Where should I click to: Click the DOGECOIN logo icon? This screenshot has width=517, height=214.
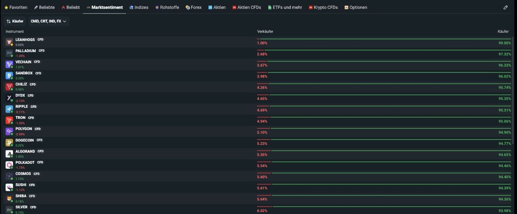9,143
